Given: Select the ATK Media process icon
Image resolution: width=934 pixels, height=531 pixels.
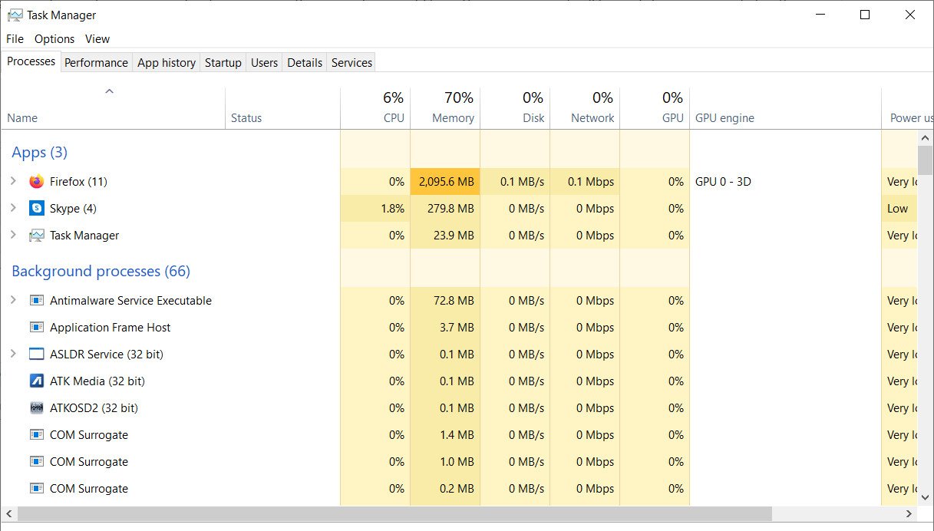Looking at the screenshot, I should click(36, 381).
